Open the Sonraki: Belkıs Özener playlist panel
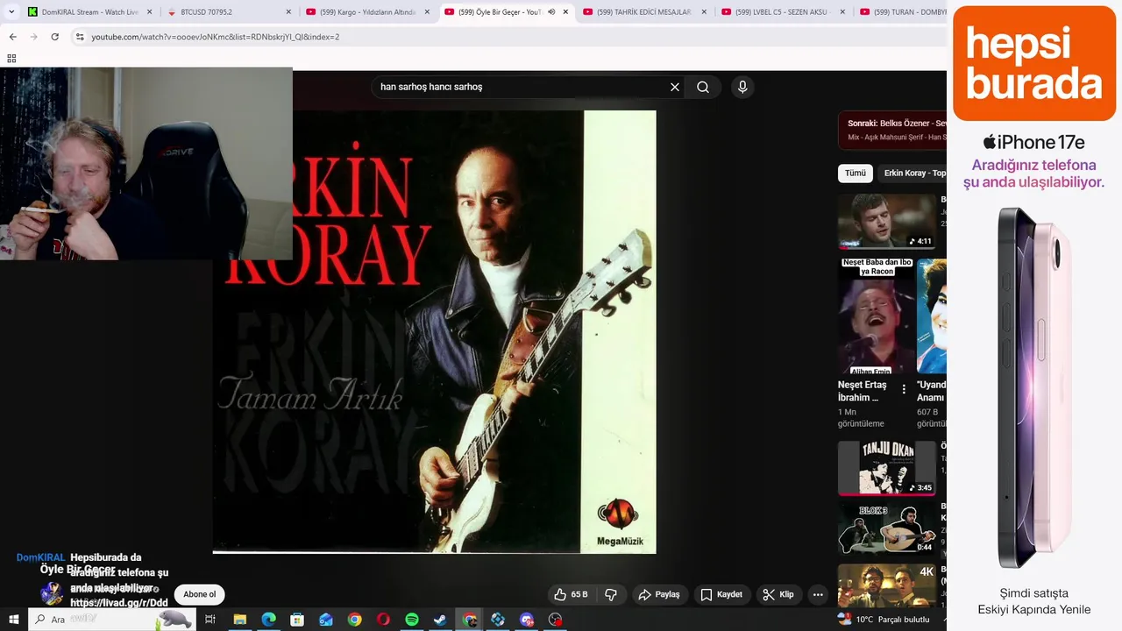 (892, 130)
